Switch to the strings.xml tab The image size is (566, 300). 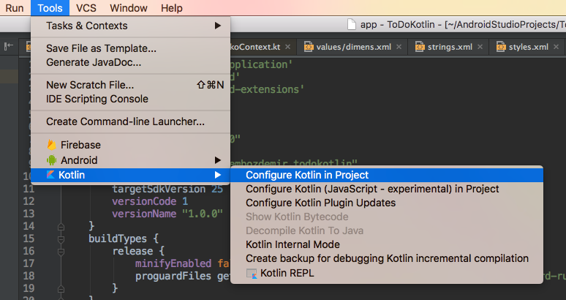point(450,47)
